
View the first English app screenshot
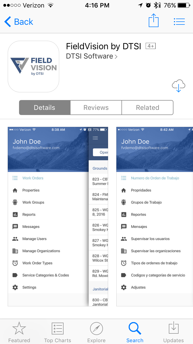tap(58, 217)
